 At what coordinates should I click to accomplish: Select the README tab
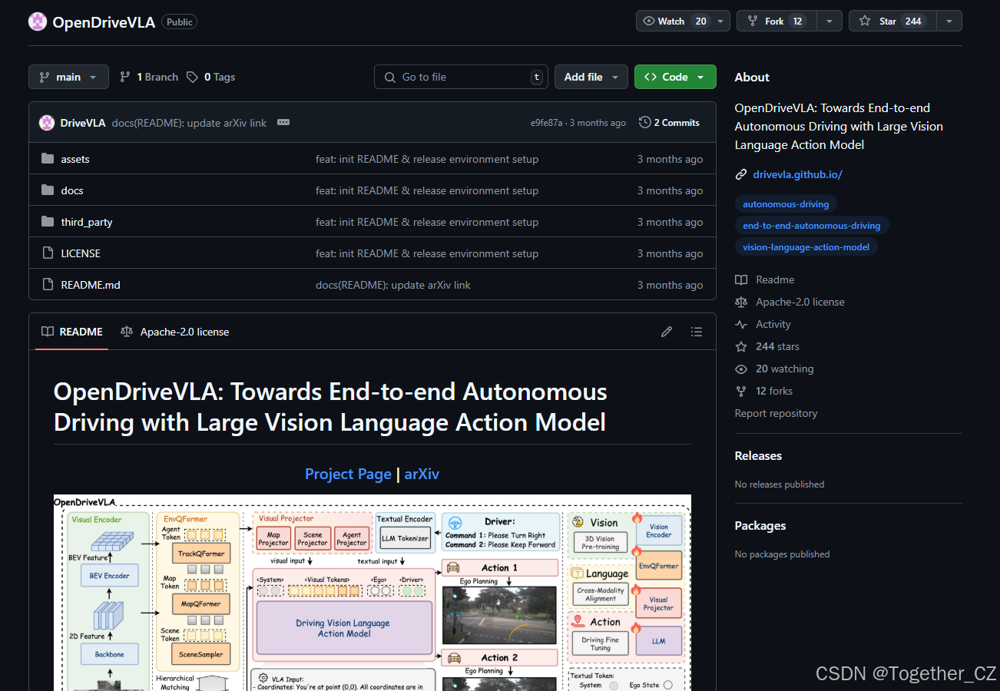pyautogui.click(x=72, y=332)
